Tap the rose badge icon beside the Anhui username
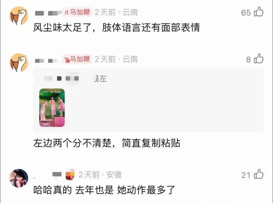 pyautogui.click(x=70, y=174)
